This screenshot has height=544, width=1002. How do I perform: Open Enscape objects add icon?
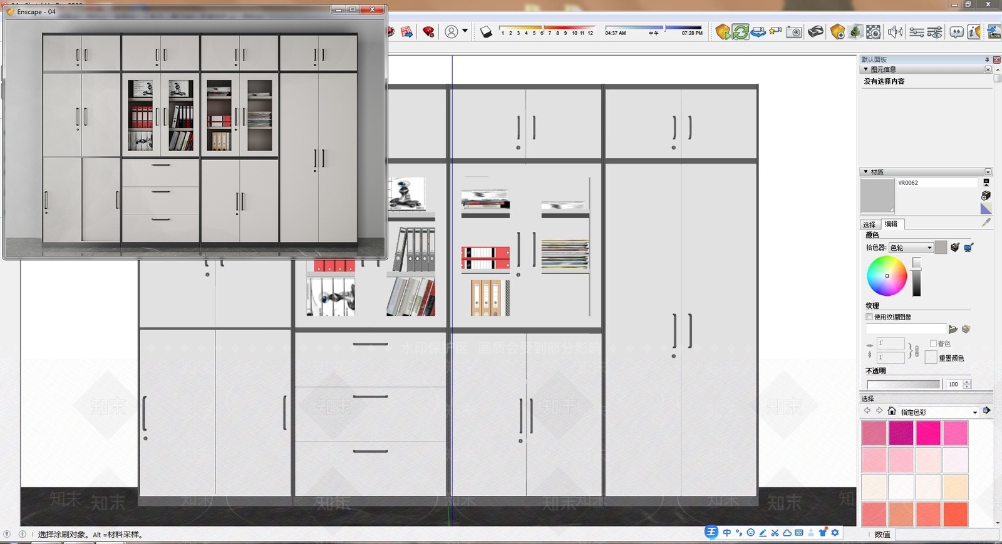[837, 31]
